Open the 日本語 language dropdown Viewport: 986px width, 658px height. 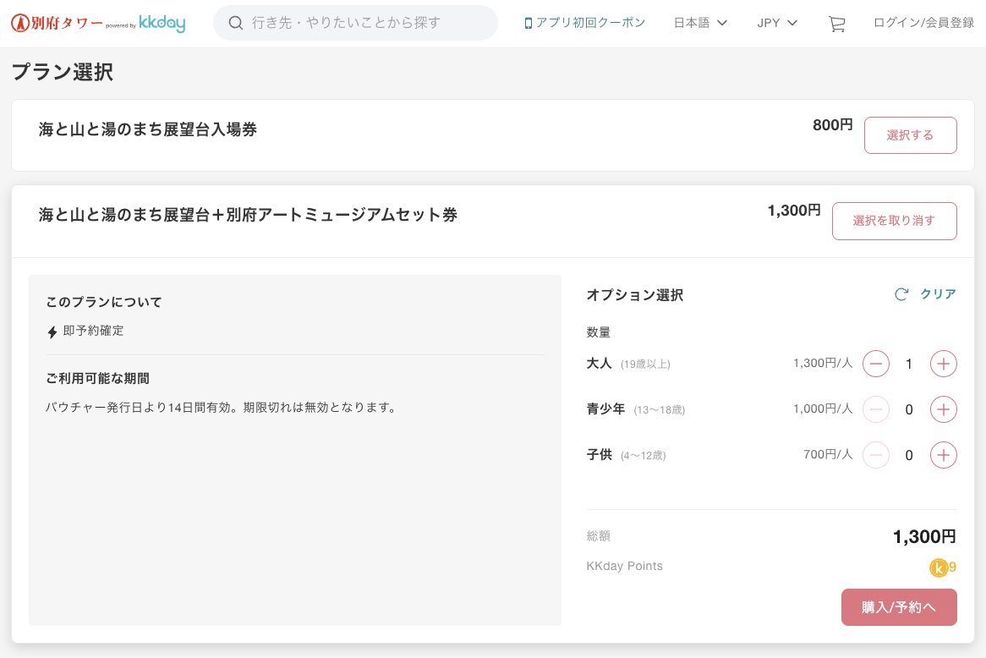700,23
